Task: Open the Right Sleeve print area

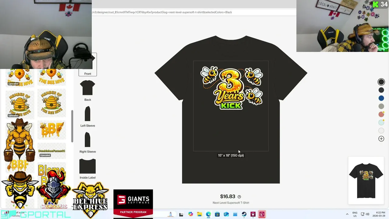Action: pyautogui.click(x=88, y=142)
